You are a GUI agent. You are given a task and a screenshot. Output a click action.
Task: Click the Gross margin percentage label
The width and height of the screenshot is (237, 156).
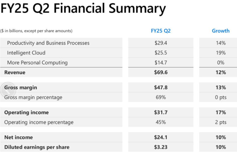pyautogui.click(x=33, y=97)
